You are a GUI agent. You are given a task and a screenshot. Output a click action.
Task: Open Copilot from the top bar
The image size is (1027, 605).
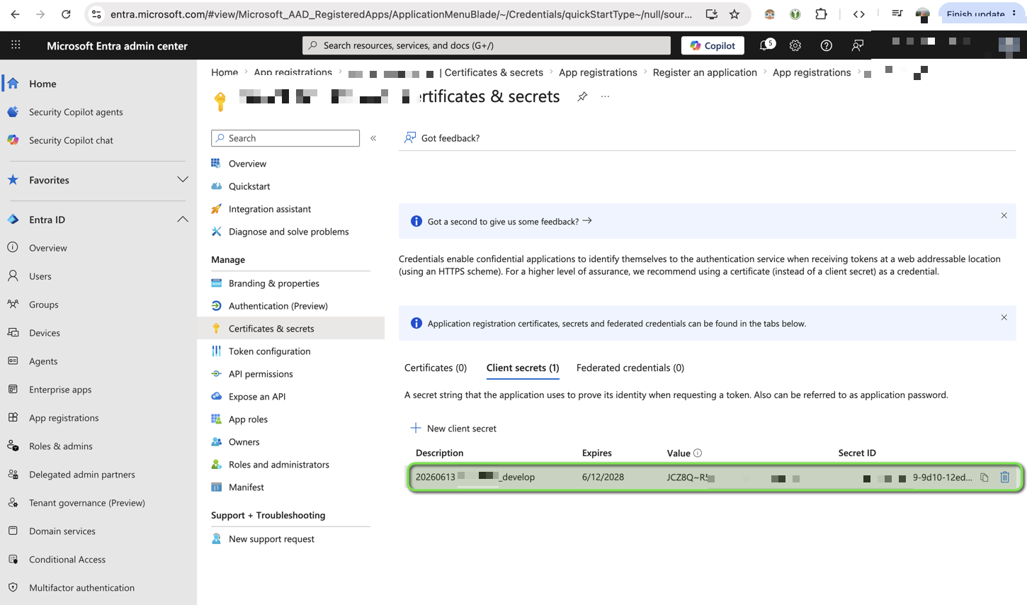713,45
